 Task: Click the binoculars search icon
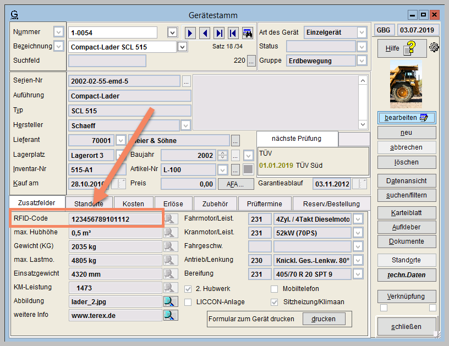click(247, 33)
